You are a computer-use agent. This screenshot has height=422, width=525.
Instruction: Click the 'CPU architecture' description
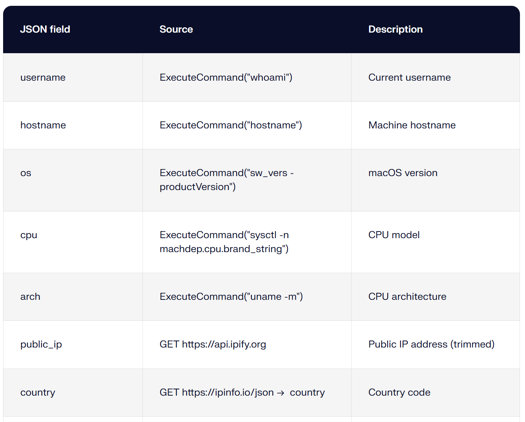tap(407, 297)
